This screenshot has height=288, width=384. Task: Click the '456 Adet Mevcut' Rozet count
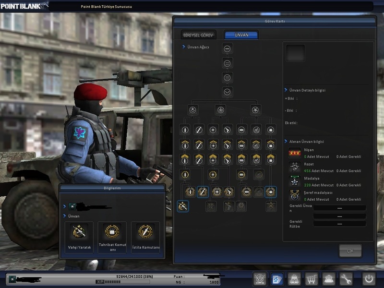(319, 171)
